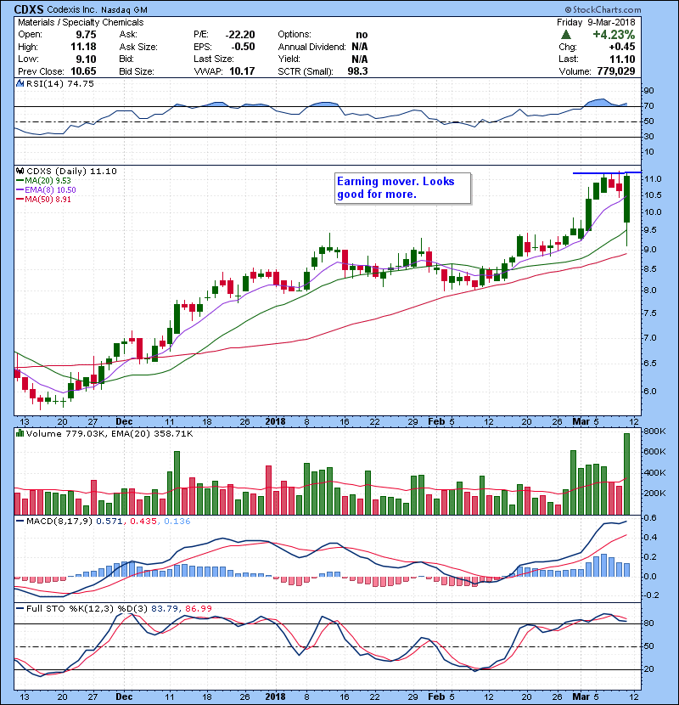Click the +4.23% percent change value
This screenshot has width=679, height=705.
click(614, 35)
